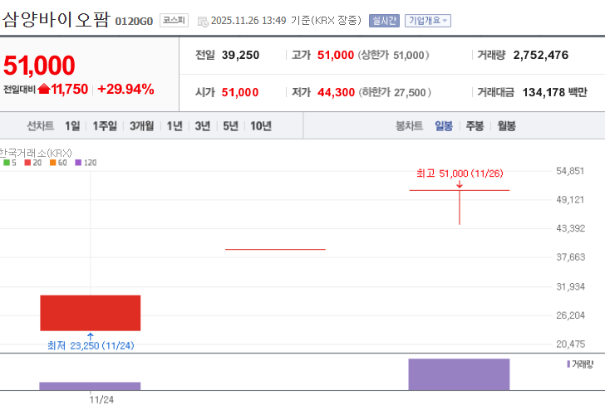Click the 2025.11.26 13:49 timestamp
Viewport: 605px width, 410px height.
coord(248,21)
